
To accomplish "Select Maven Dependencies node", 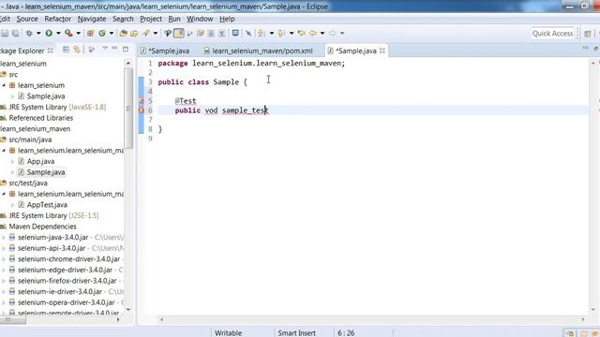I will pyautogui.click(x=42, y=227).
